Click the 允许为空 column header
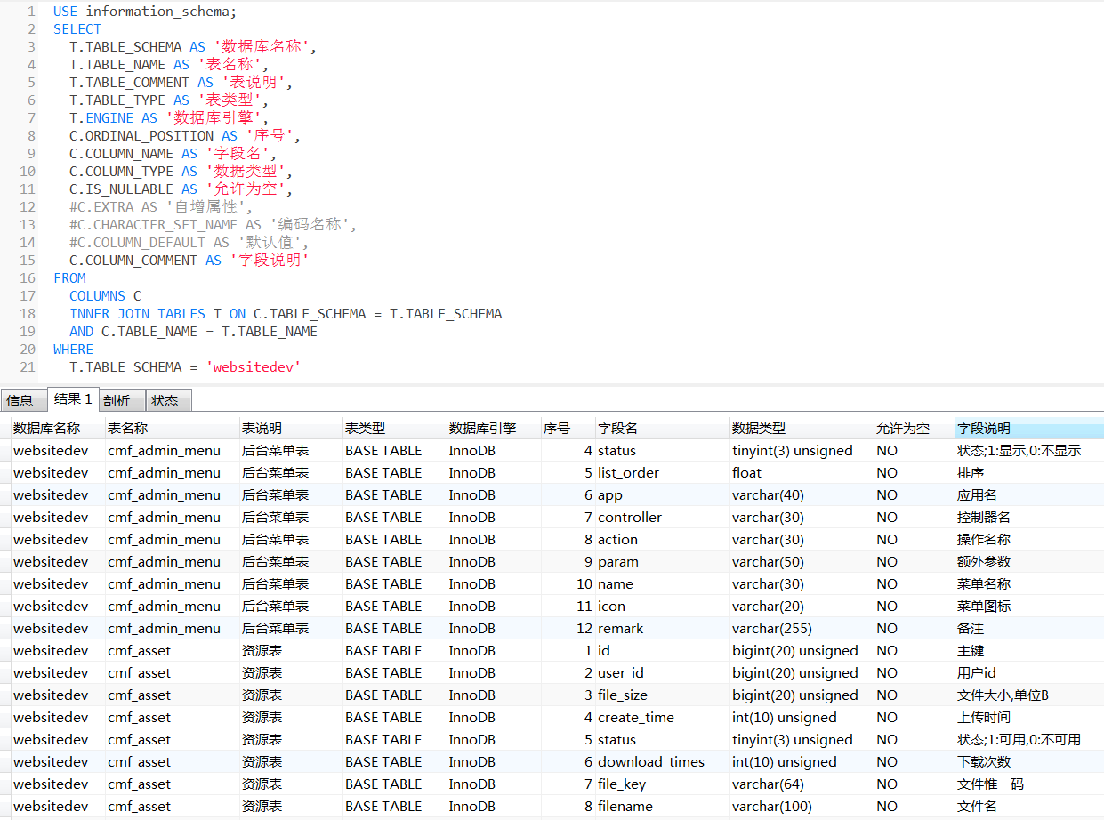1104x820 pixels. [914, 429]
